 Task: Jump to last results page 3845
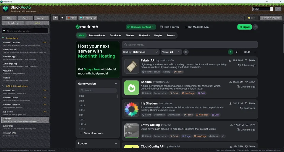[x=247, y=52]
